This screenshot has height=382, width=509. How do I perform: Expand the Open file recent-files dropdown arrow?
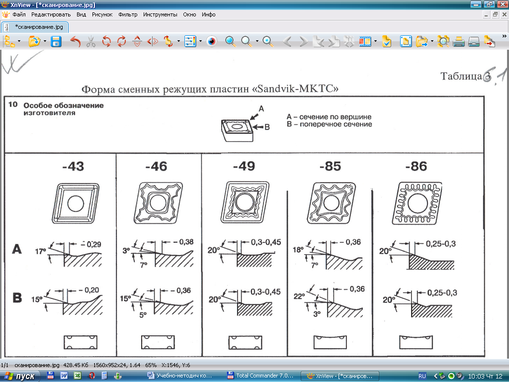45,41
